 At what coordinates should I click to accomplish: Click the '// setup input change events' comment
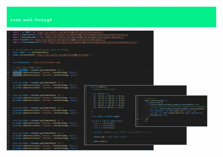tap(27, 68)
